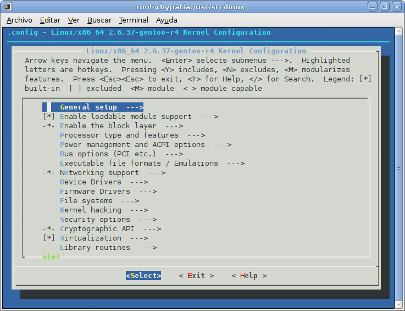405x311 pixels.
Task: Click the < Help > button
Action: pyautogui.click(x=249, y=276)
